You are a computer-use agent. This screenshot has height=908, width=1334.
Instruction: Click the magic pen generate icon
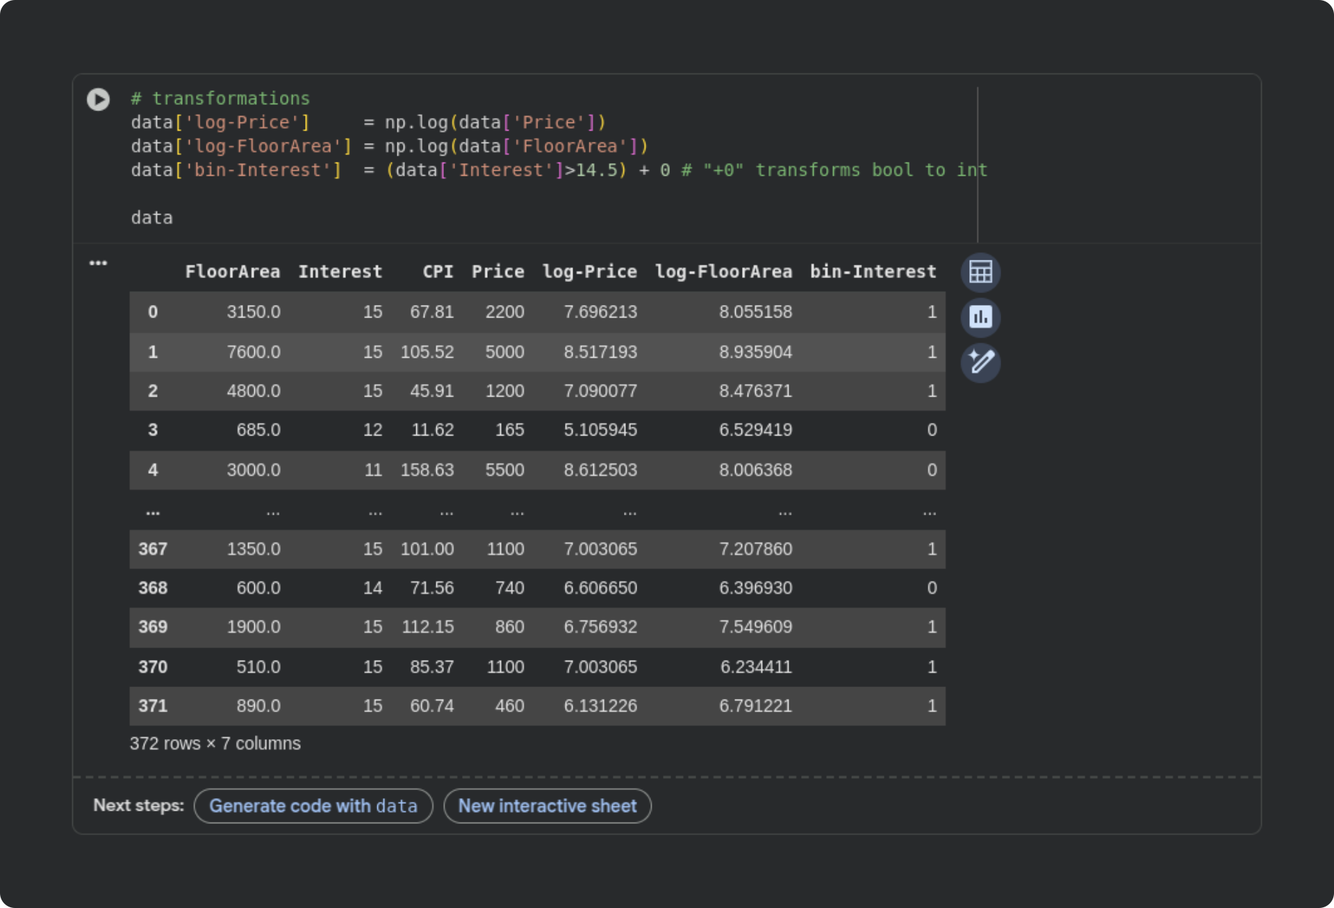coord(980,362)
